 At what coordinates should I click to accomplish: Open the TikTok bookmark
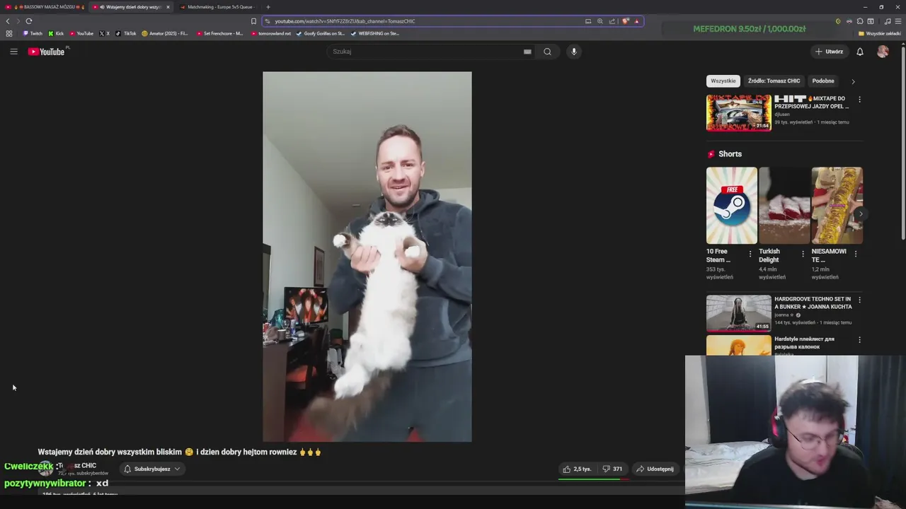(x=126, y=33)
